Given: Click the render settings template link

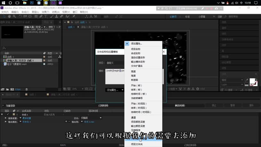Looking at the screenshot, I should pyautogui.click(x=27, y=118).
